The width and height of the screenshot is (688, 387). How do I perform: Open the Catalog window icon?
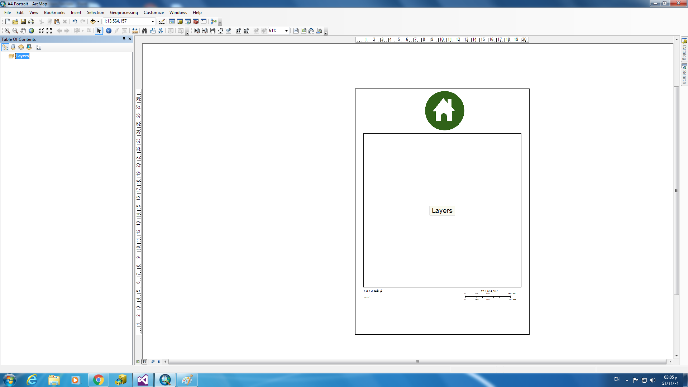[x=180, y=21]
